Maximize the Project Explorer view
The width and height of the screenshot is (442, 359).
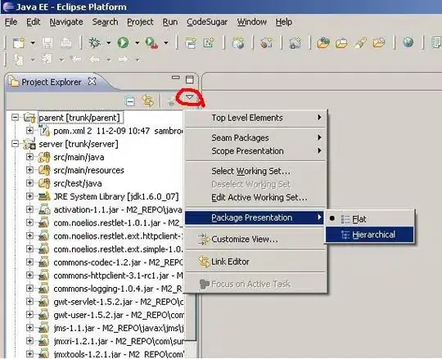190,79
